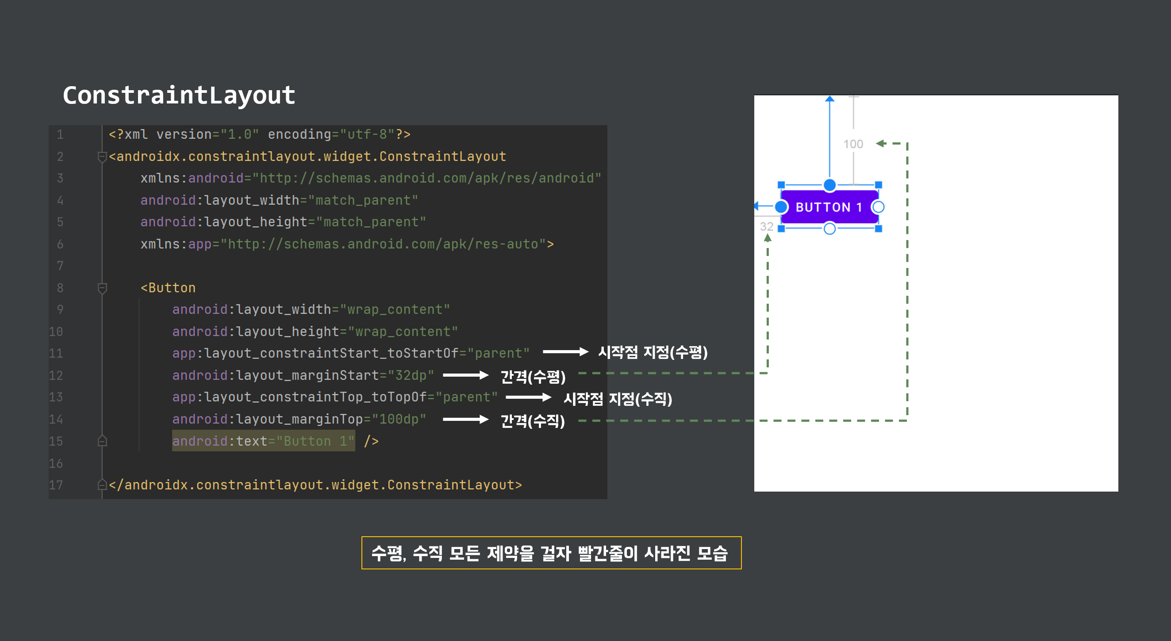Collapse the Button tag fold on line 8
Screen dimensions: 1171x641
coord(102,287)
